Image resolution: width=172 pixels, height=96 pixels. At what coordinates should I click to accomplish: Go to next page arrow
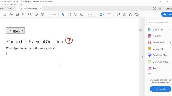coord(42,14)
